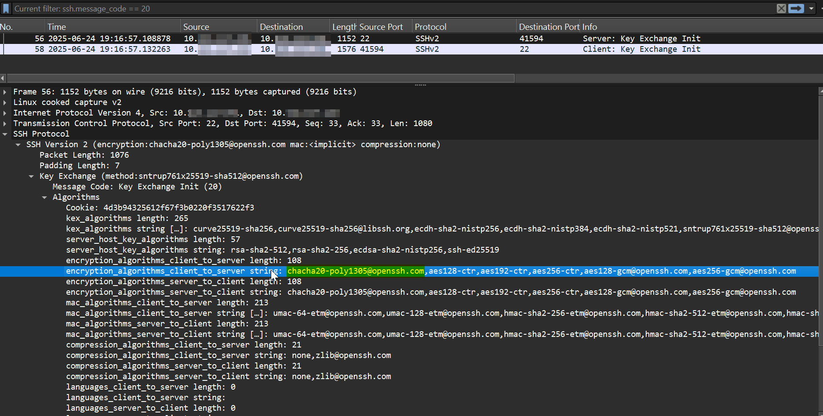Viewport: 823px width, 416px height.
Task: Select packet number 58 in the list
Action: coord(176,49)
